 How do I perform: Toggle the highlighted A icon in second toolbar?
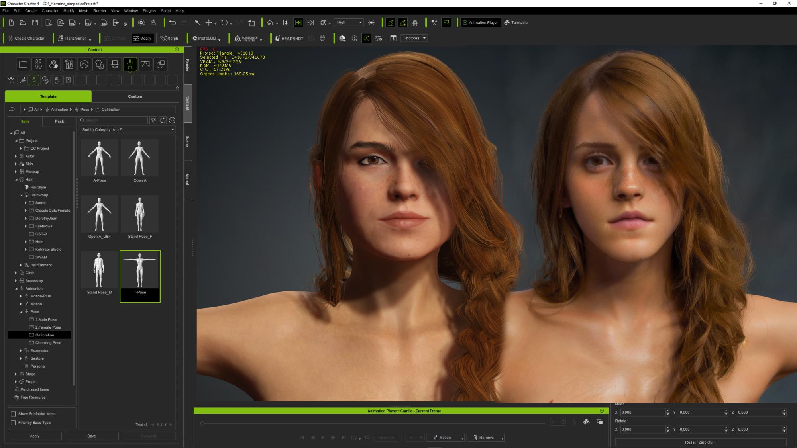pyautogui.click(x=367, y=38)
